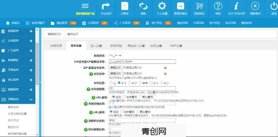Switch to the WAP设置 tab
The width and height of the screenshot is (278, 137).
[x=176, y=46]
